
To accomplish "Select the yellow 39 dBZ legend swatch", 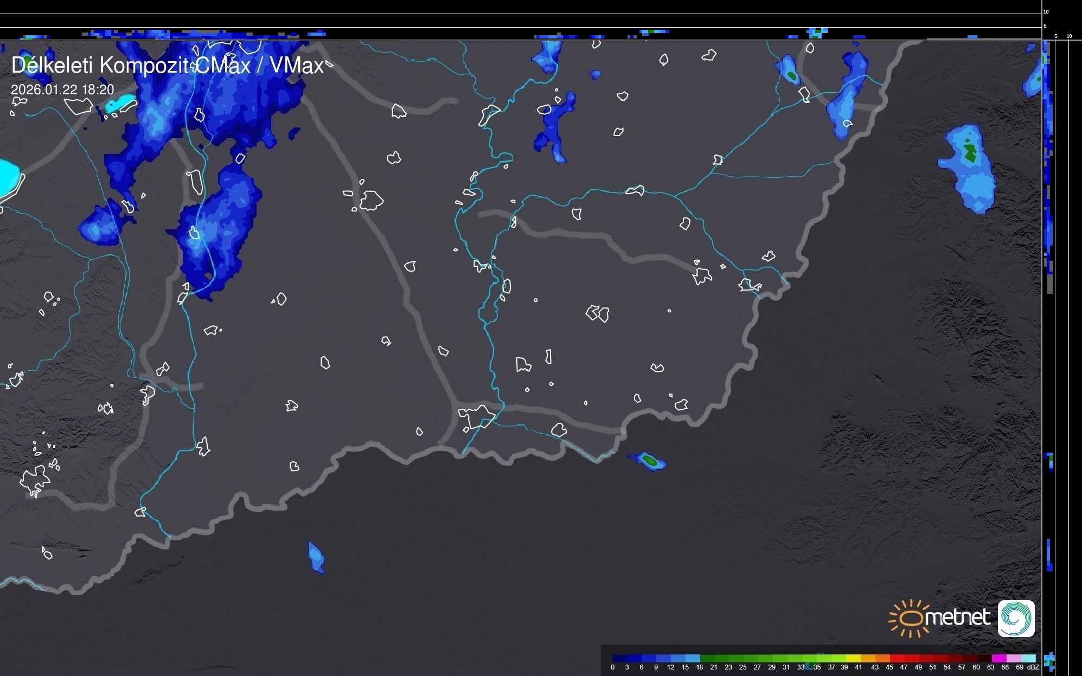I will click(x=853, y=658).
